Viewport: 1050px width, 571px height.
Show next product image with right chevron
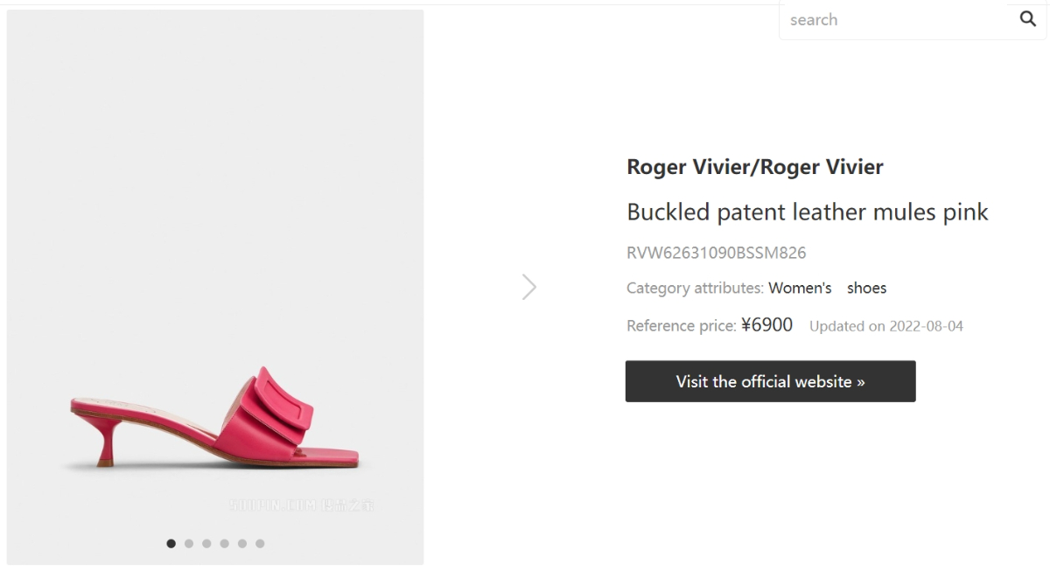(529, 287)
